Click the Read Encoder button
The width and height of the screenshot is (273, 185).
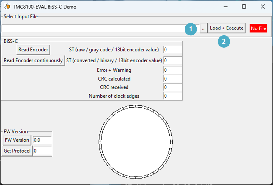coord(33,50)
